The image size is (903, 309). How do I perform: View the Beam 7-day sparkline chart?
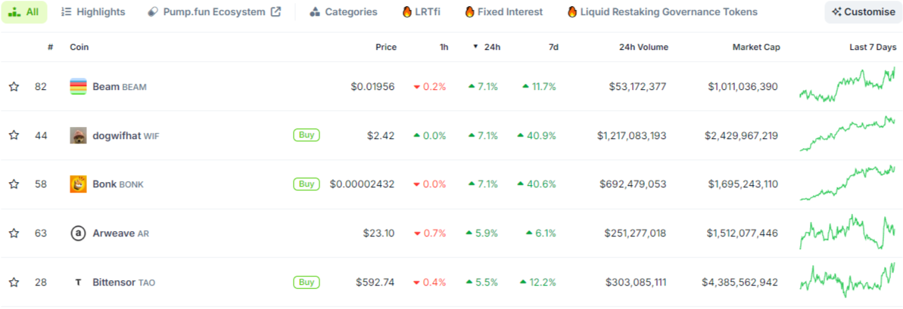847,85
